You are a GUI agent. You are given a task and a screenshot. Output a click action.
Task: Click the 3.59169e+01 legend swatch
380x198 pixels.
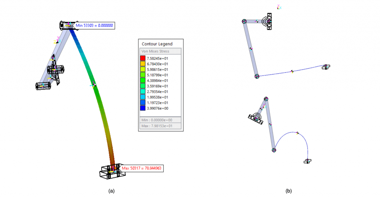[143, 86]
